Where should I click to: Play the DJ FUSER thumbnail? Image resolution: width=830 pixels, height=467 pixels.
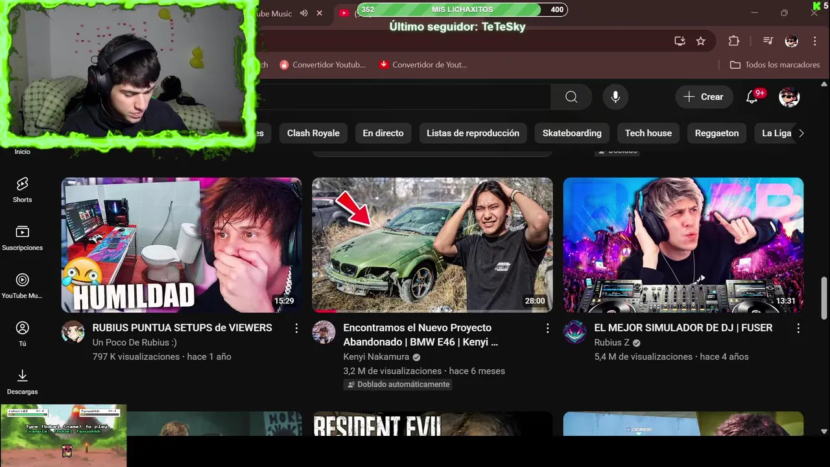tap(683, 245)
